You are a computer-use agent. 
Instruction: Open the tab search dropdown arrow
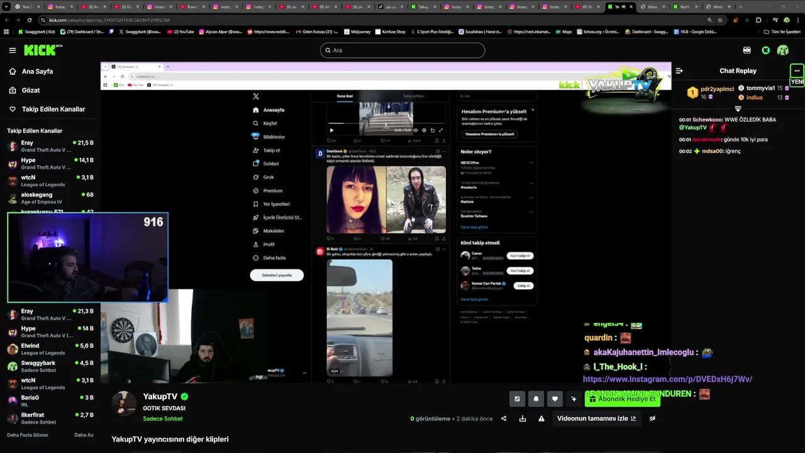(x=6, y=6)
